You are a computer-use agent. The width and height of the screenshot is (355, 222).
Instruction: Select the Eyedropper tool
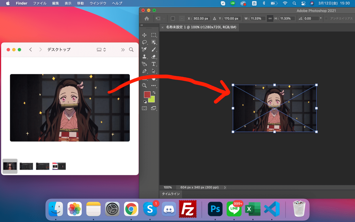(144, 49)
